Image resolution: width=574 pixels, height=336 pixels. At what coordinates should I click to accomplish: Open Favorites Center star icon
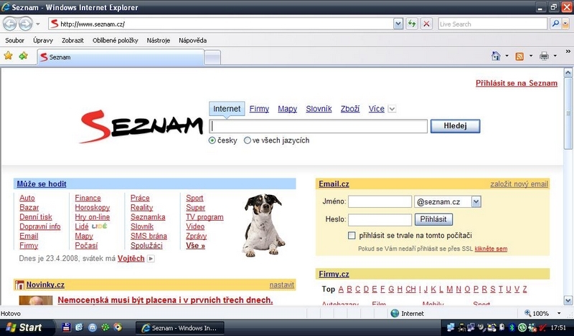point(9,56)
